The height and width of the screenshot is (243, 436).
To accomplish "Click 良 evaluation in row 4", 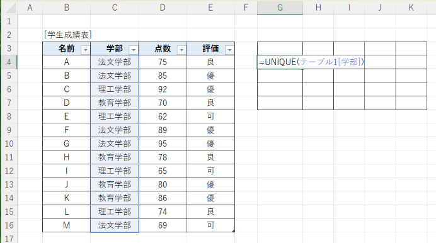I will 211,62.
